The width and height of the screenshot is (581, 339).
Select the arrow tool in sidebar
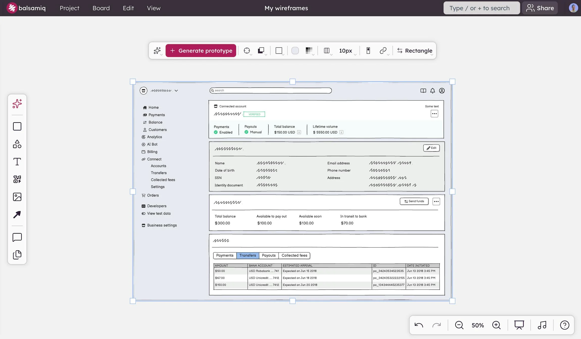(17, 215)
